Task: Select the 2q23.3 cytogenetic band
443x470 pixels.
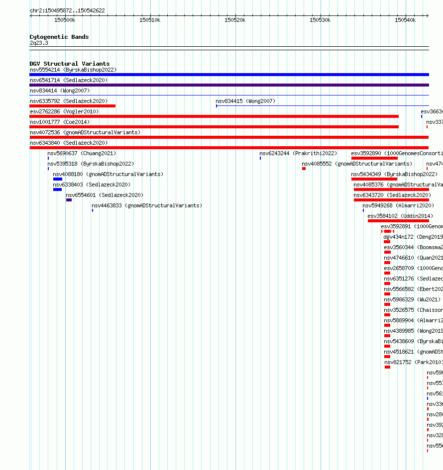Action: pos(229,48)
